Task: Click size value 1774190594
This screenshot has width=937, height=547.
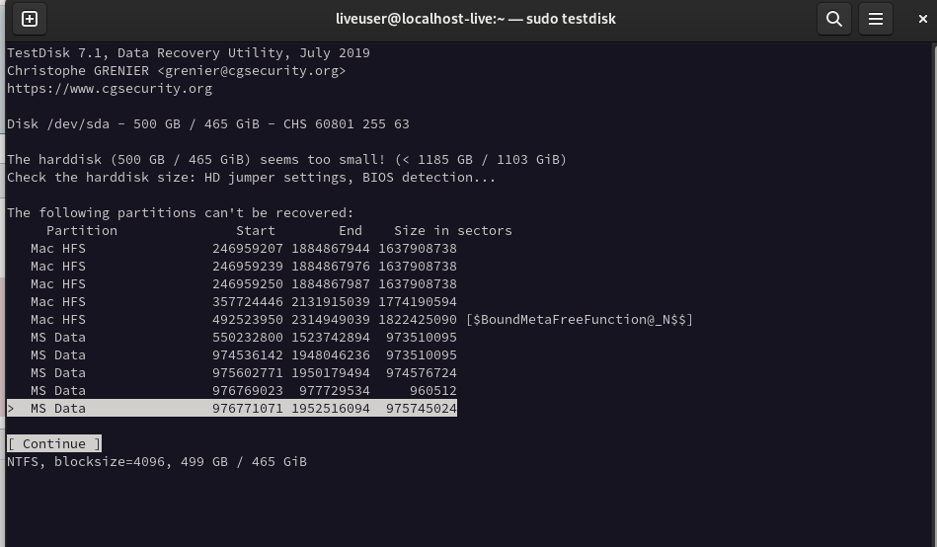Action: pos(418,302)
